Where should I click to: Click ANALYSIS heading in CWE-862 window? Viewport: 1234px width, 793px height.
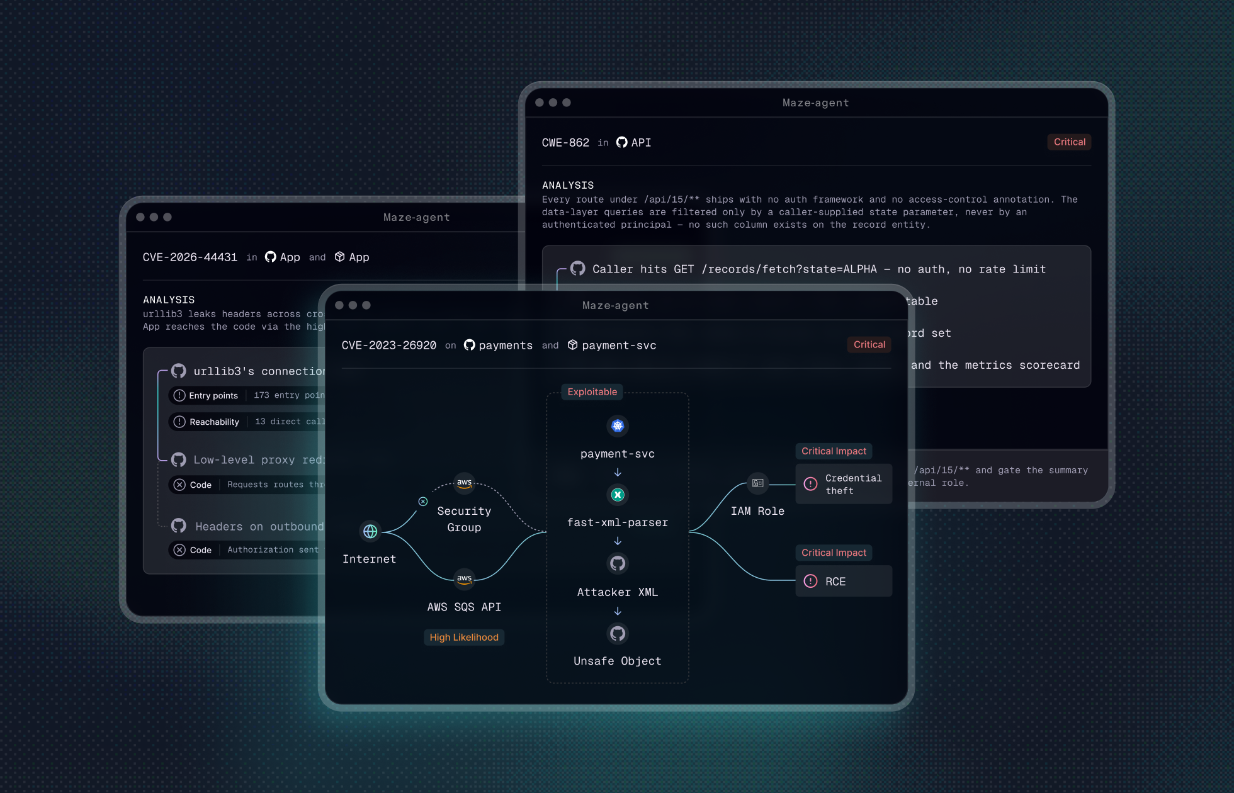(568, 185)
